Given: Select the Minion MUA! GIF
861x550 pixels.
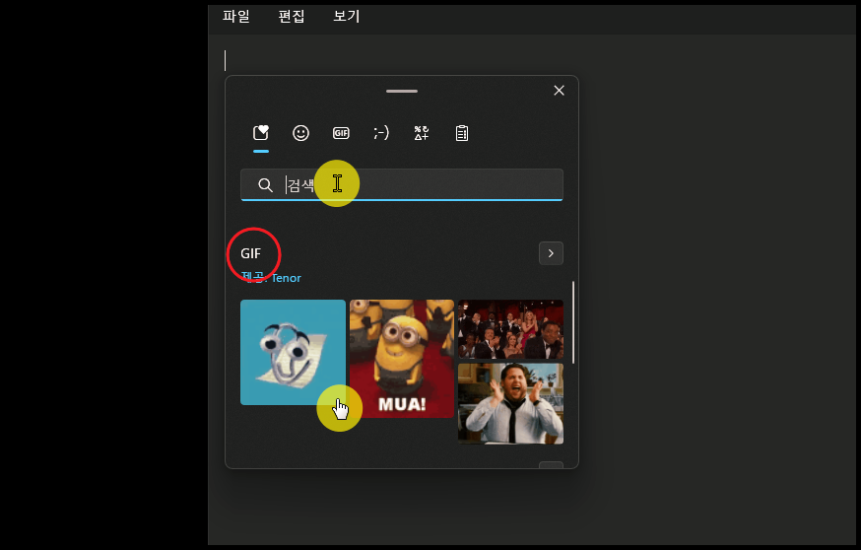Looking at the screenshot, I should click(402, 358).
